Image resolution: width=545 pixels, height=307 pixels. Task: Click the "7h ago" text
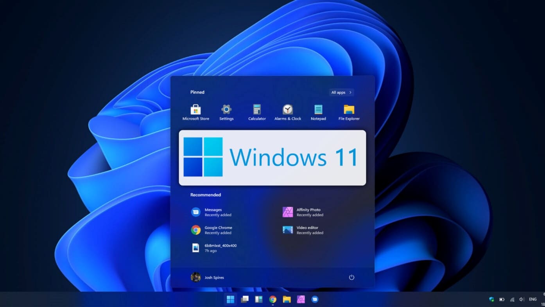pos(211,251)
